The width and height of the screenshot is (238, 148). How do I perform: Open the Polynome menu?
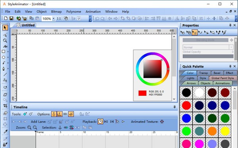coord(74,11)
